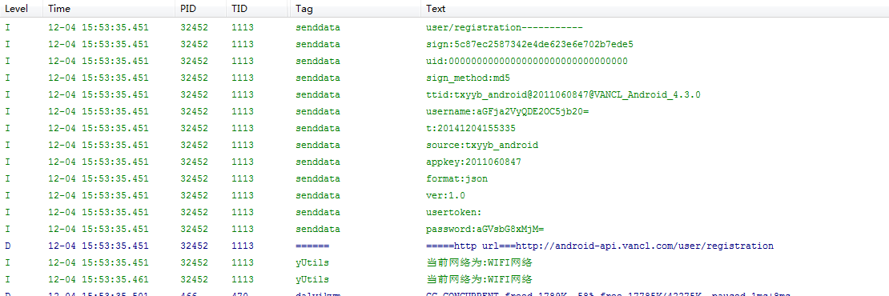Viewport: 889px width, 296px height.
Task: Click the 'D' level on the http url row
Action: 8,246
